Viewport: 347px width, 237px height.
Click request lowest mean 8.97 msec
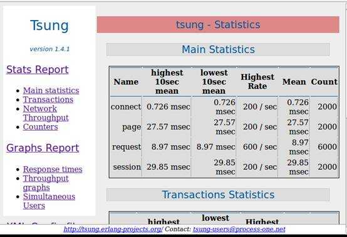click(x=215, y=147)
